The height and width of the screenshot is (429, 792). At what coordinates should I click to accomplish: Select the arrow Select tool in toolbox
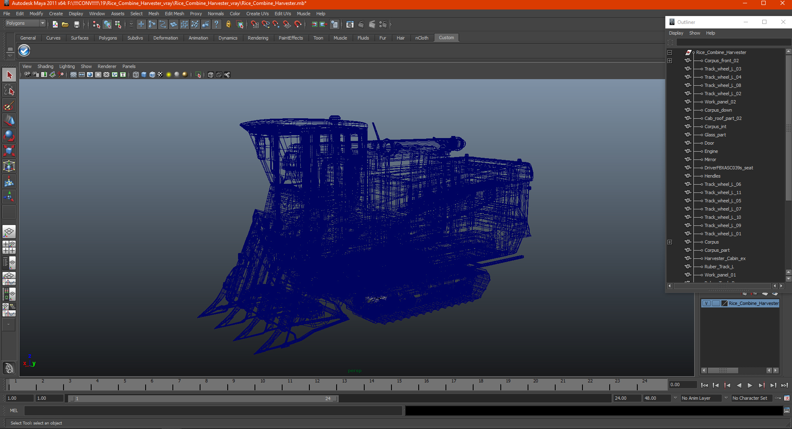[9, 75]
